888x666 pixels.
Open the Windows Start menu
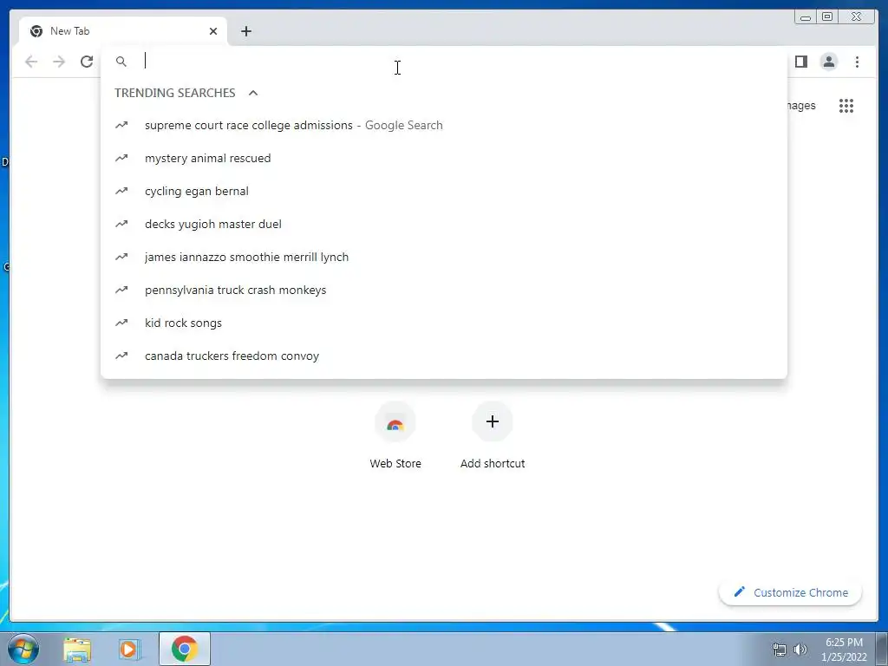point(23,649)
